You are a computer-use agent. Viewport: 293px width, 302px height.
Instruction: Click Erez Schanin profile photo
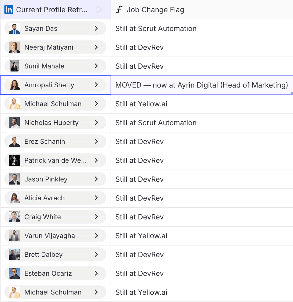coord(14,141)
